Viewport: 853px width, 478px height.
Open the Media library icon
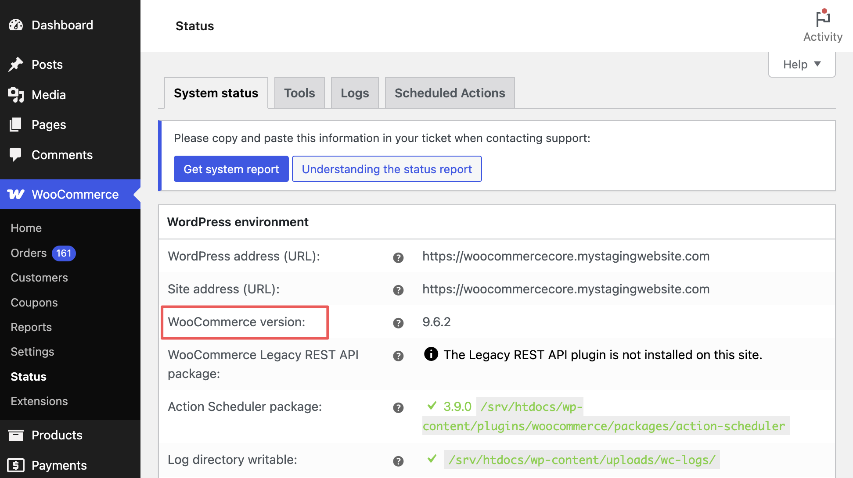(15, 95)
